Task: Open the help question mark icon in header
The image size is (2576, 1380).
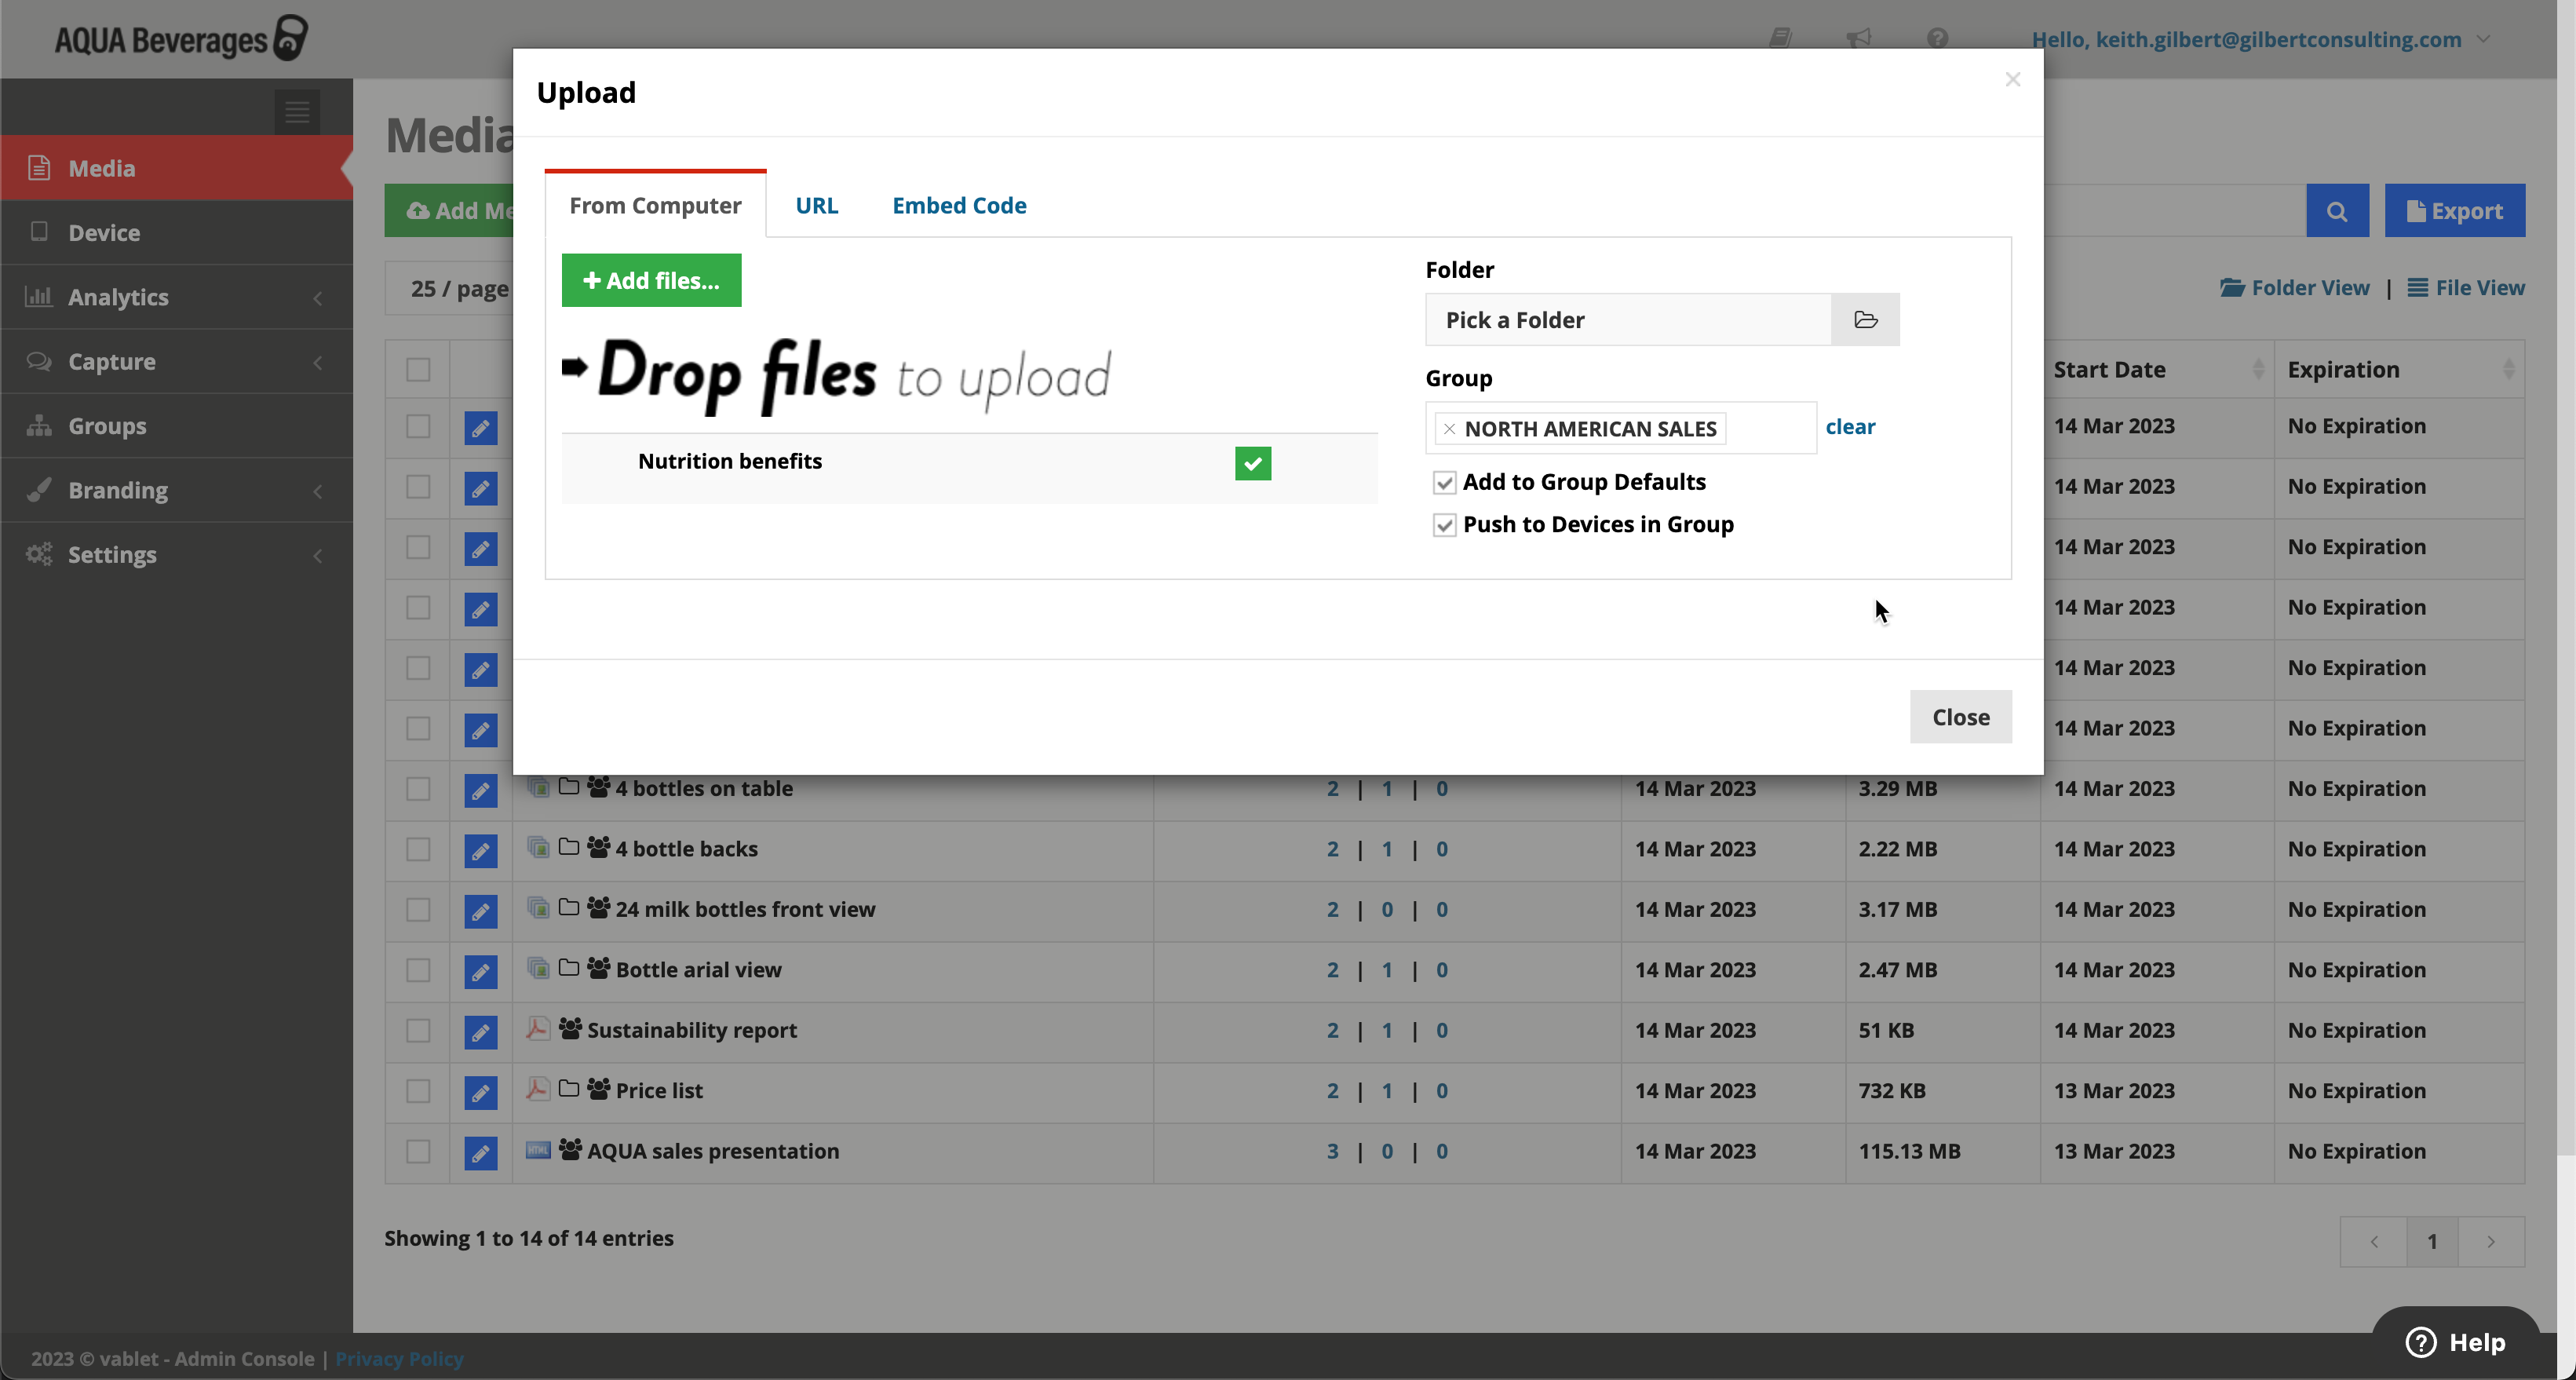Action: click(x=1938, y=38)
